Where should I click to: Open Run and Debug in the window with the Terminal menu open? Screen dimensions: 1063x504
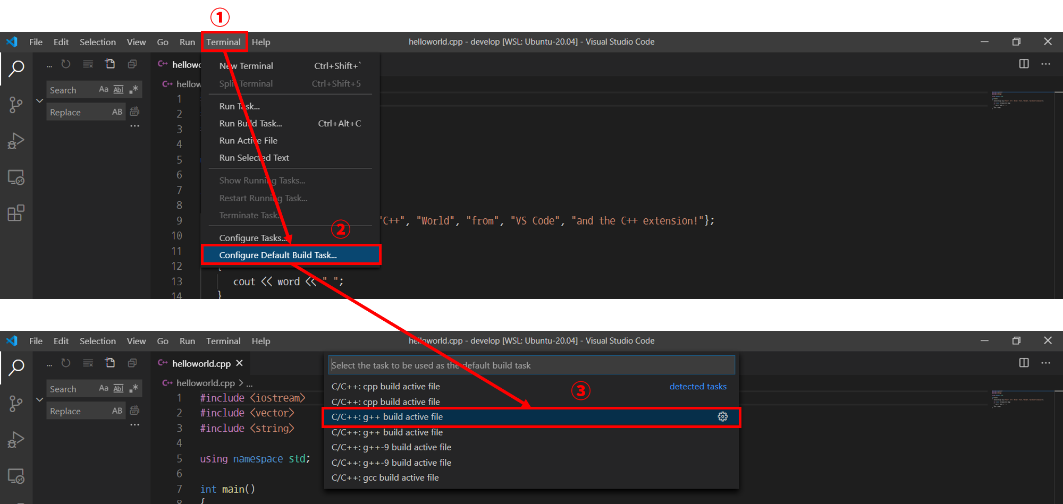pos(16,141)
